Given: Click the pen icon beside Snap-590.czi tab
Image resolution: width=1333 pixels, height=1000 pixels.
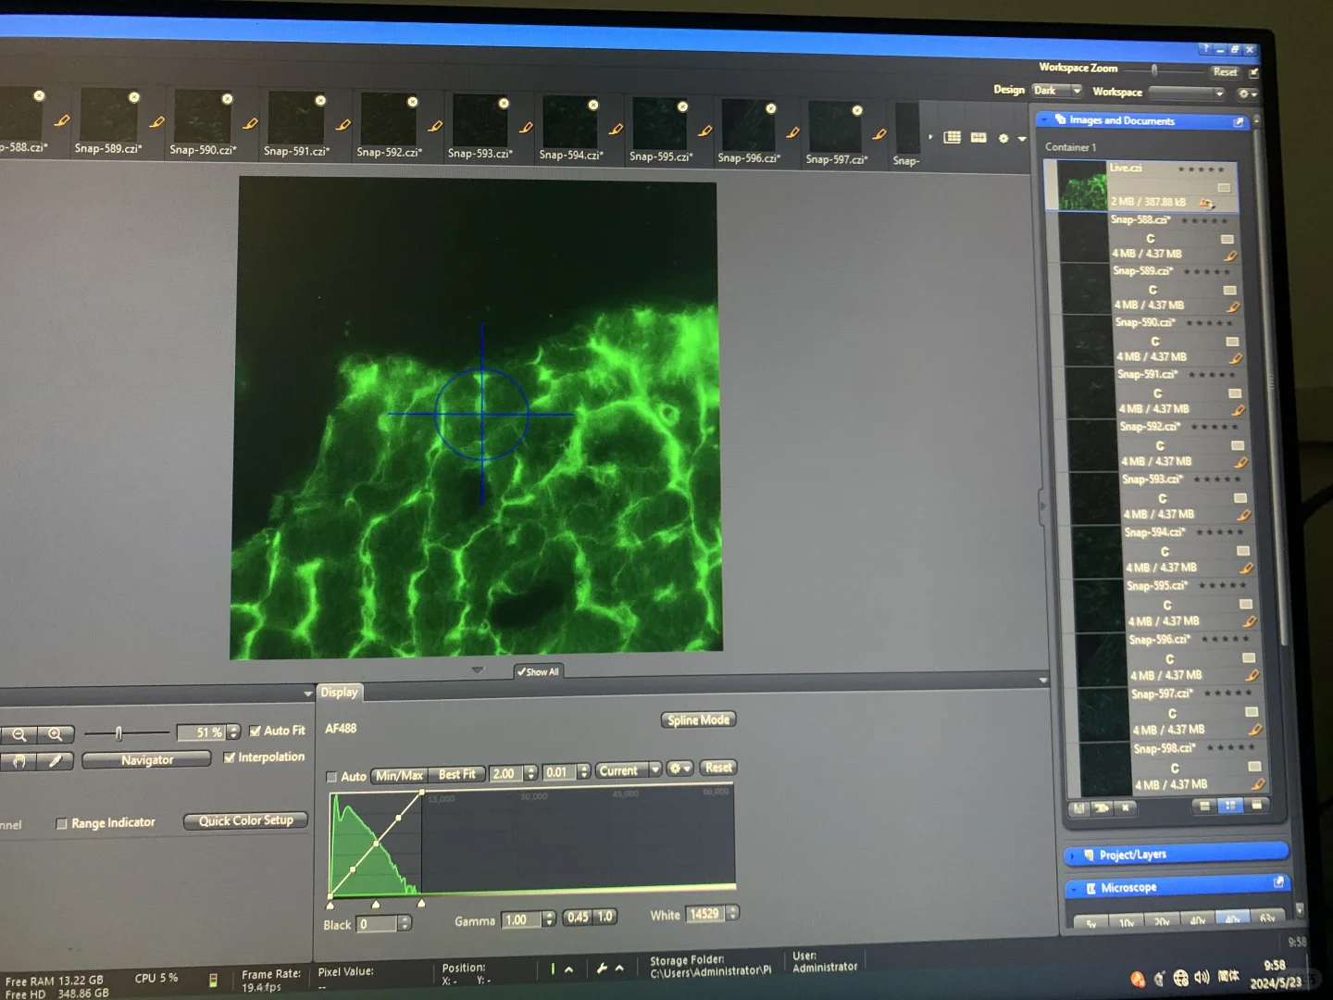Looking at the screenshot, I should pos(250,122).
